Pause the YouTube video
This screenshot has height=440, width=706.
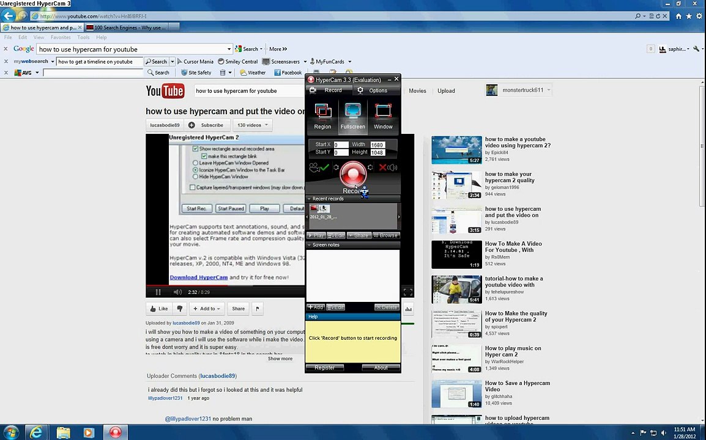tap(158, 292)
